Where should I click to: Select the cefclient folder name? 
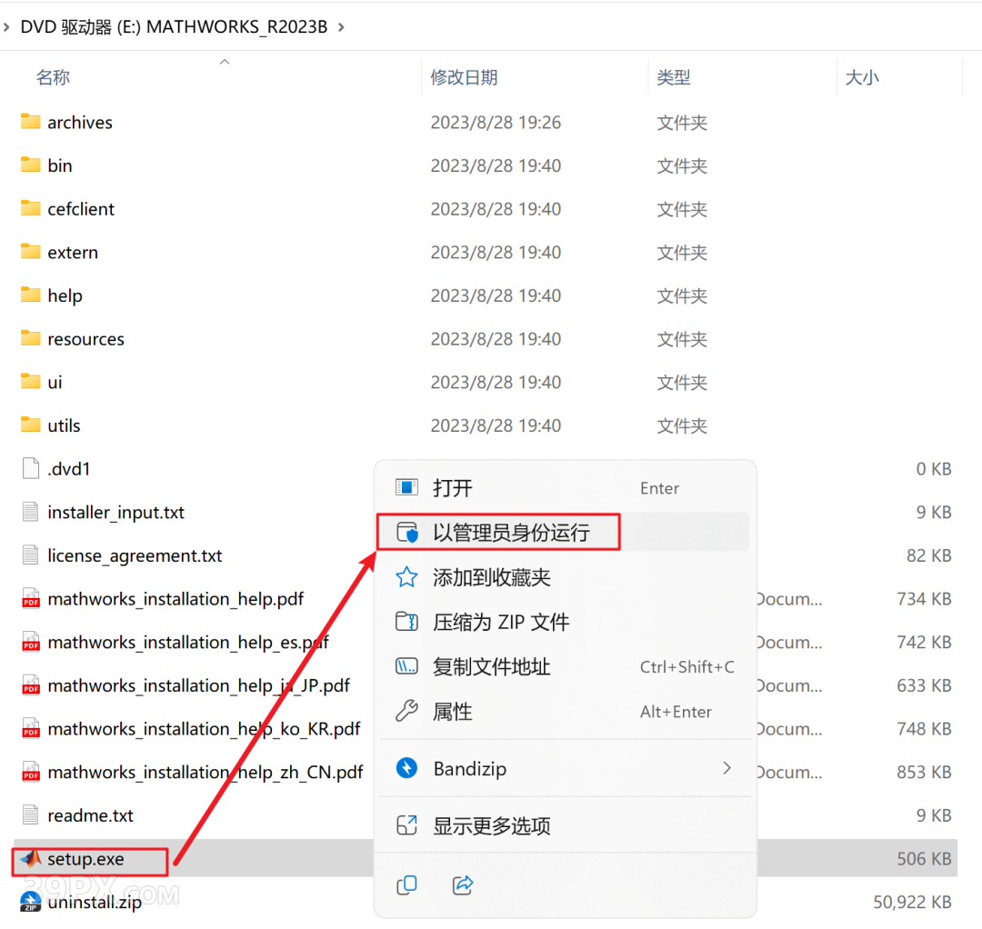tap(81, 209)
